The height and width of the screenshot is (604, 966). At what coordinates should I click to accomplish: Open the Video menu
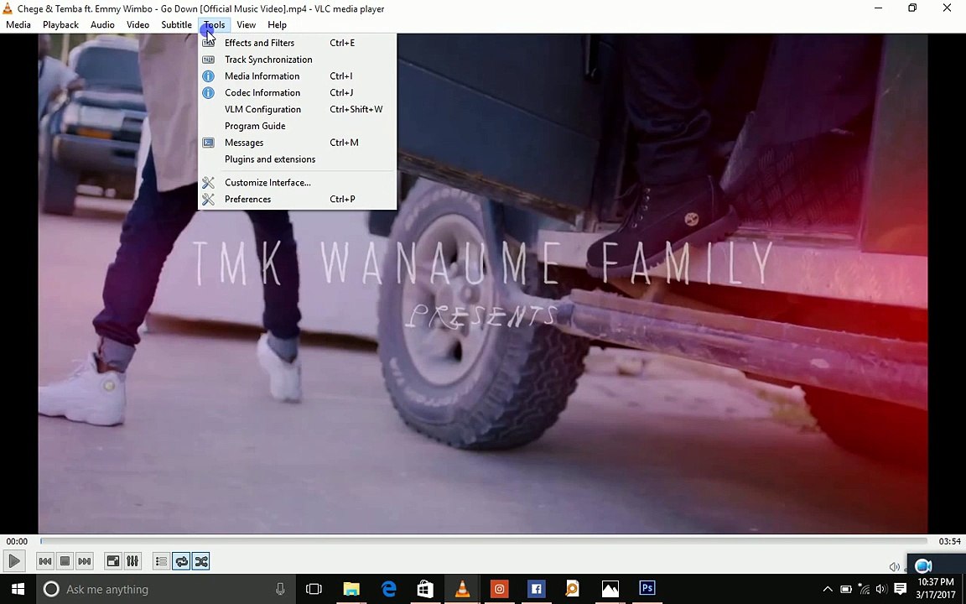pos(138,24)
